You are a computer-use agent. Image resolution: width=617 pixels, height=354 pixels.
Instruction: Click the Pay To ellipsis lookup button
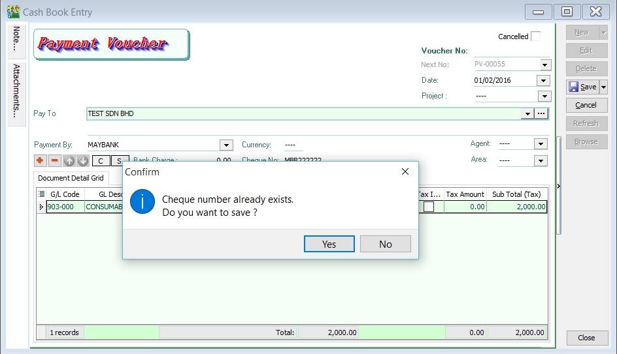[x=541, y=113]
